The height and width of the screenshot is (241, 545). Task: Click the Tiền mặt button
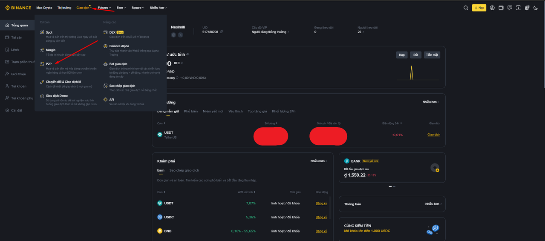tap(432, 55)
